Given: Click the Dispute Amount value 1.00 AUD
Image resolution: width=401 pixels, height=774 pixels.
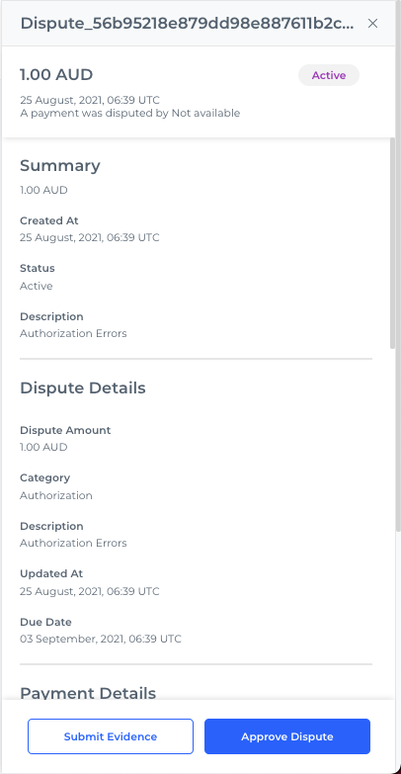Looking at the screenshot, I should tap(43, 447).
